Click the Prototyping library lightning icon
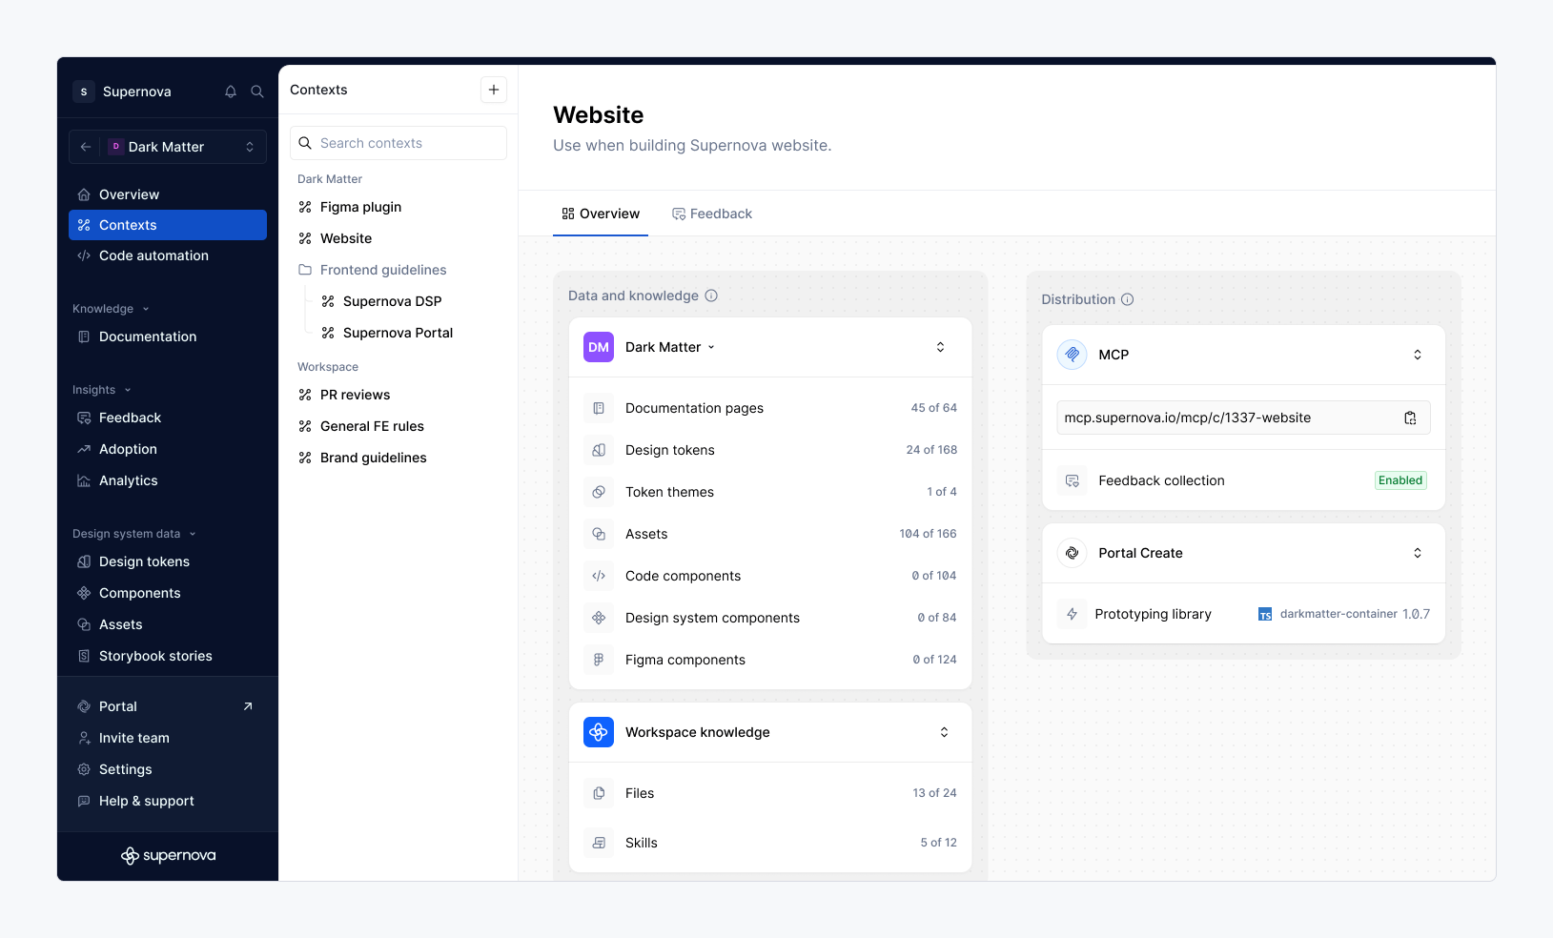 (x=1073, y=614)
